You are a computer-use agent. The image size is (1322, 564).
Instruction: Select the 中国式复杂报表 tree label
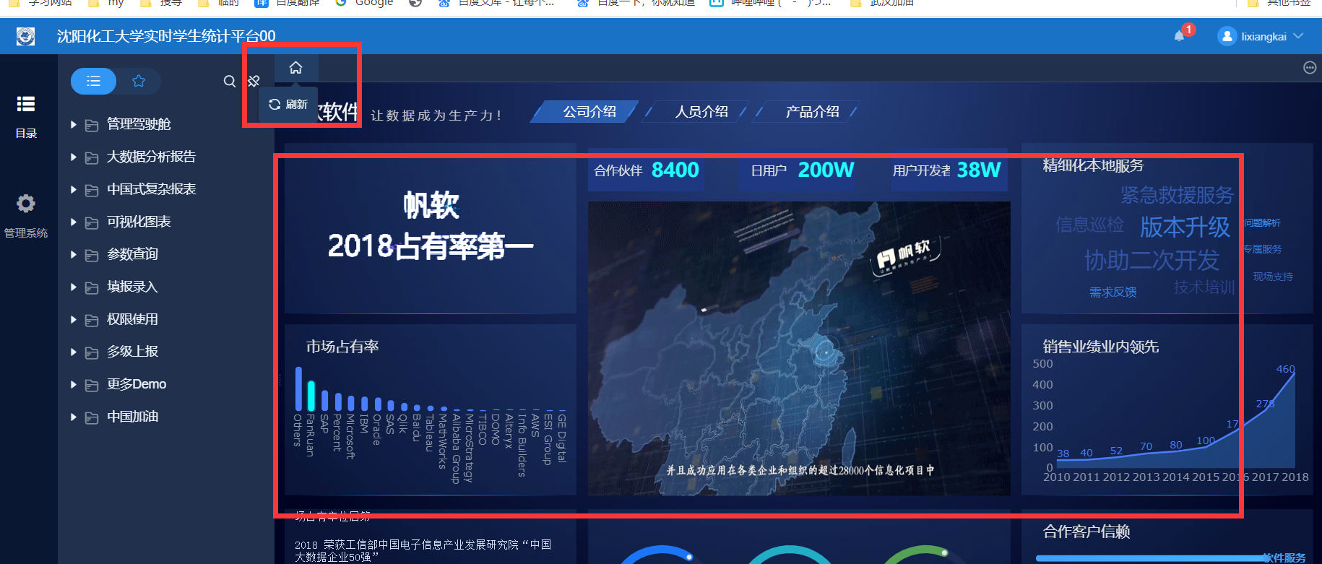pos(151,189)
